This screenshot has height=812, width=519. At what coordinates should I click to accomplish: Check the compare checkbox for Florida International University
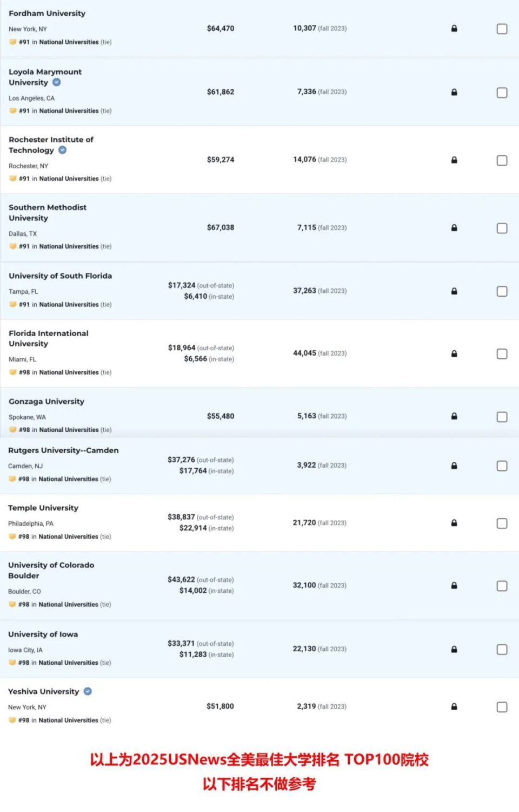501,353
